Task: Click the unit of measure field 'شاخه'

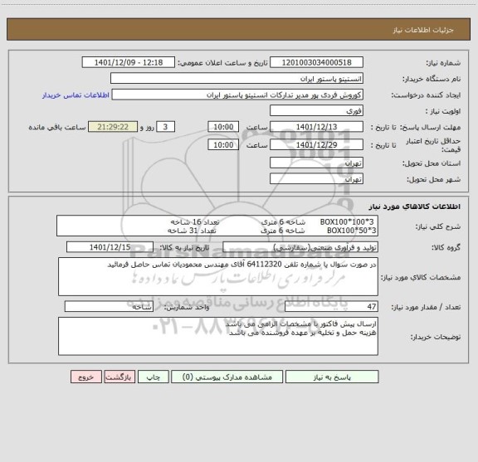Action: [x=109, y=307]
